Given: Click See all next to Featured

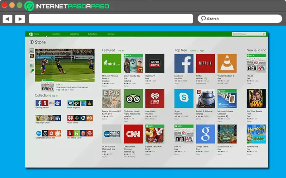Looking at the screenshot, I should pos(121,51).
